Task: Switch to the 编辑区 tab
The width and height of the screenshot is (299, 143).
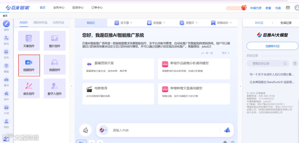Action: point(91,23)
